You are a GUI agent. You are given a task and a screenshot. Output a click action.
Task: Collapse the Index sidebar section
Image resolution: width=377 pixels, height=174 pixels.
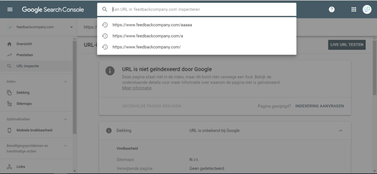[66, 81]
